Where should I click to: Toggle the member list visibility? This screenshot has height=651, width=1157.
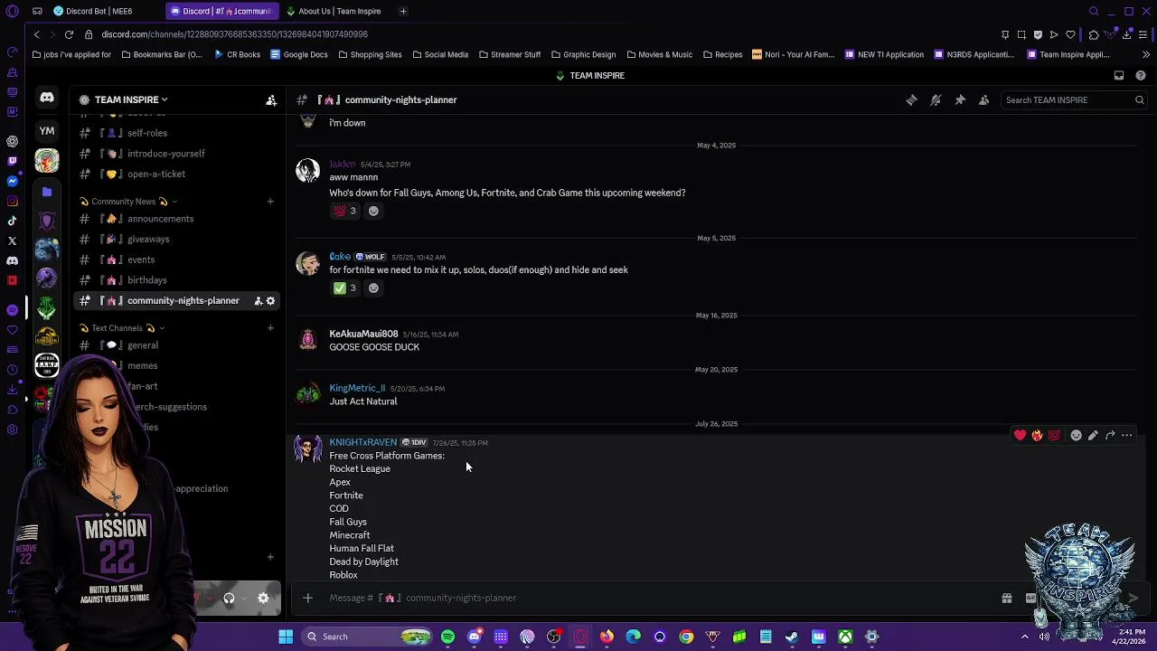click(984, 100)
